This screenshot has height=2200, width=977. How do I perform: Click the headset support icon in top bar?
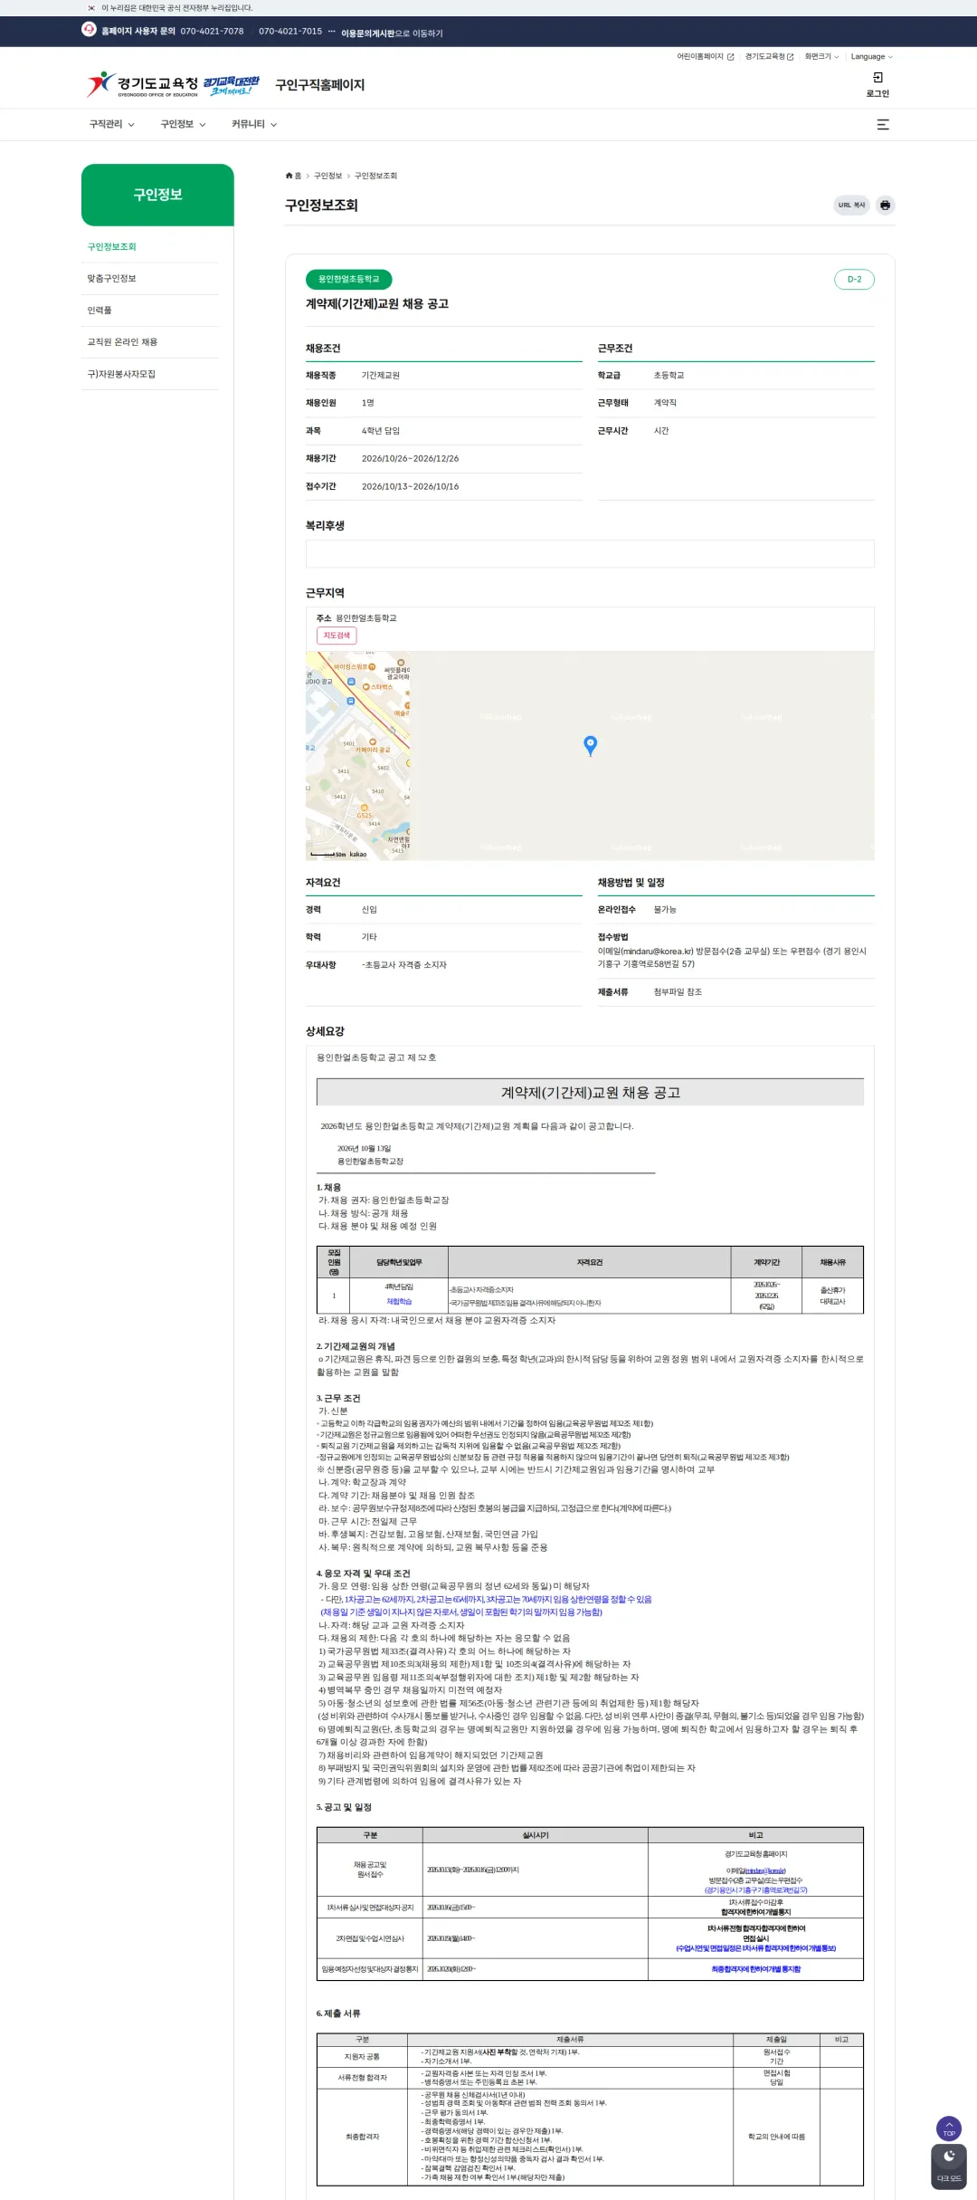[89, 29]
